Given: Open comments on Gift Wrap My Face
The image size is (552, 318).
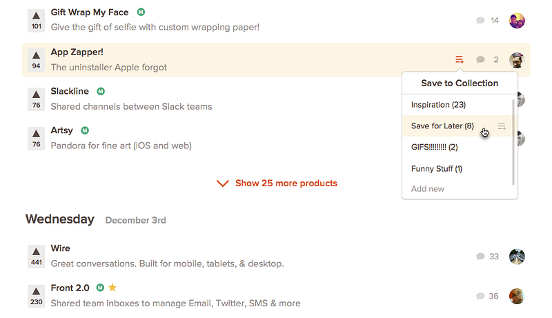Looking at the screenshot, I should coord(487,21).
